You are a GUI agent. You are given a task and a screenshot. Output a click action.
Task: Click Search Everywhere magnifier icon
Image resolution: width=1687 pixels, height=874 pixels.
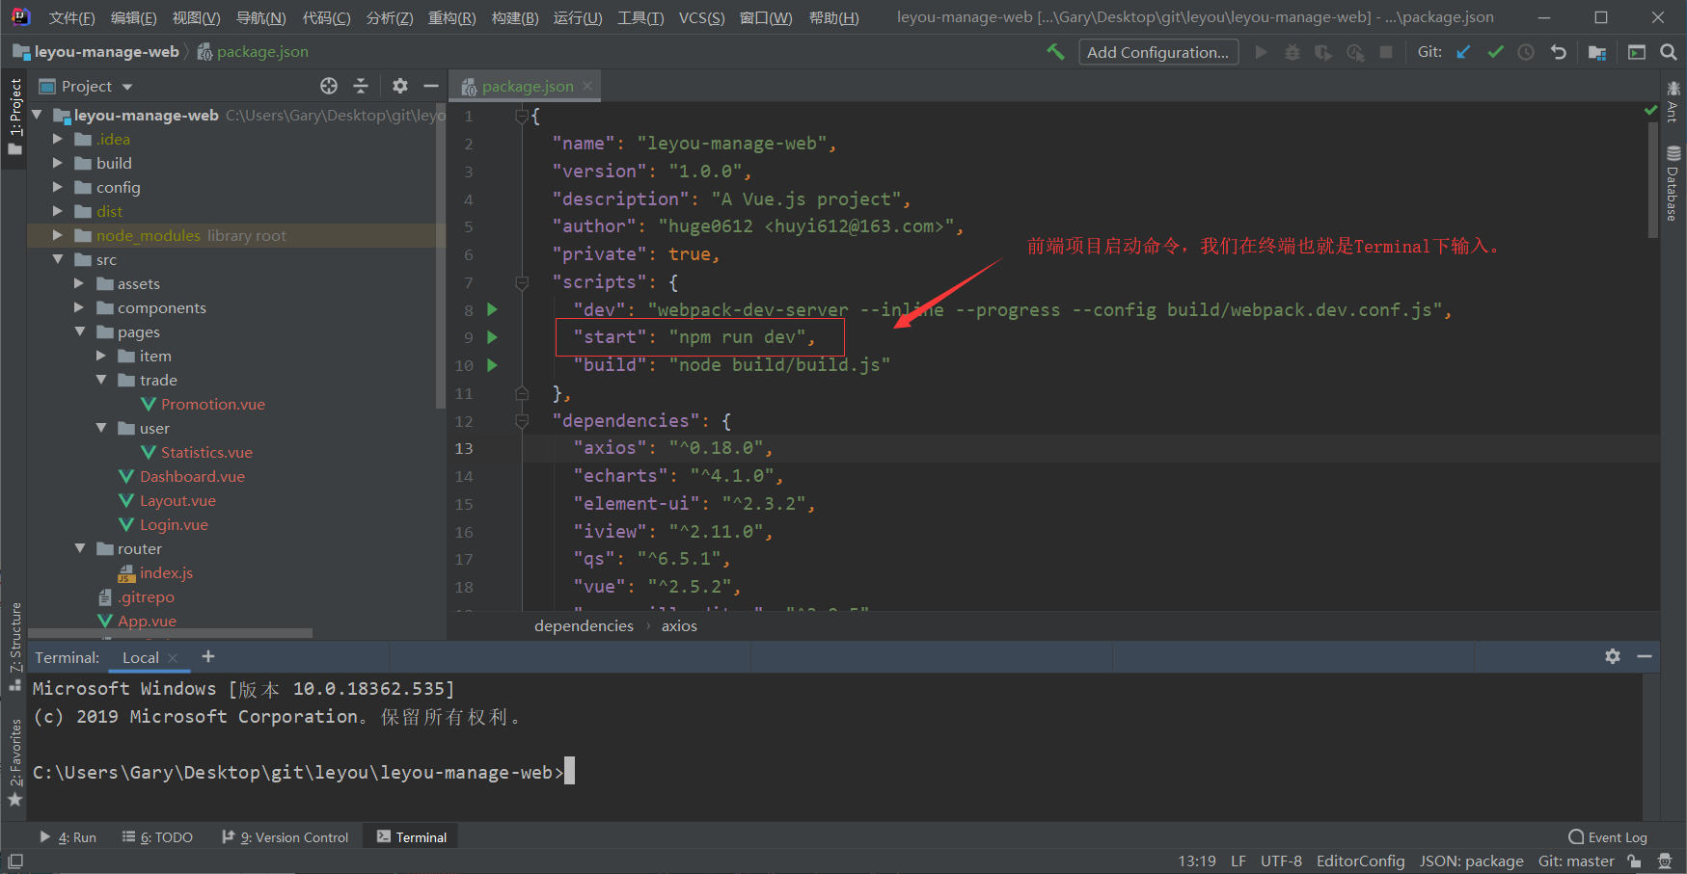(1668, 52)
